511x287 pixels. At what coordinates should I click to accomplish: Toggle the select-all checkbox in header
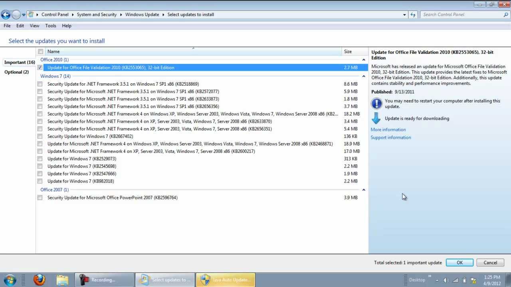pos(40,51)
